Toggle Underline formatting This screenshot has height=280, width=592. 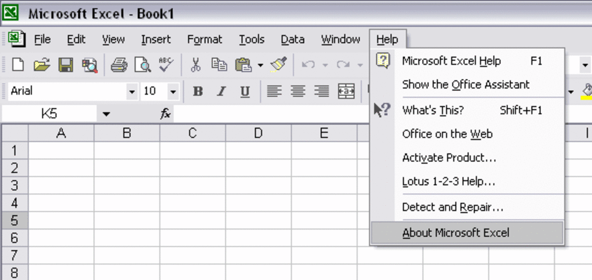click(x=245, y=91)
